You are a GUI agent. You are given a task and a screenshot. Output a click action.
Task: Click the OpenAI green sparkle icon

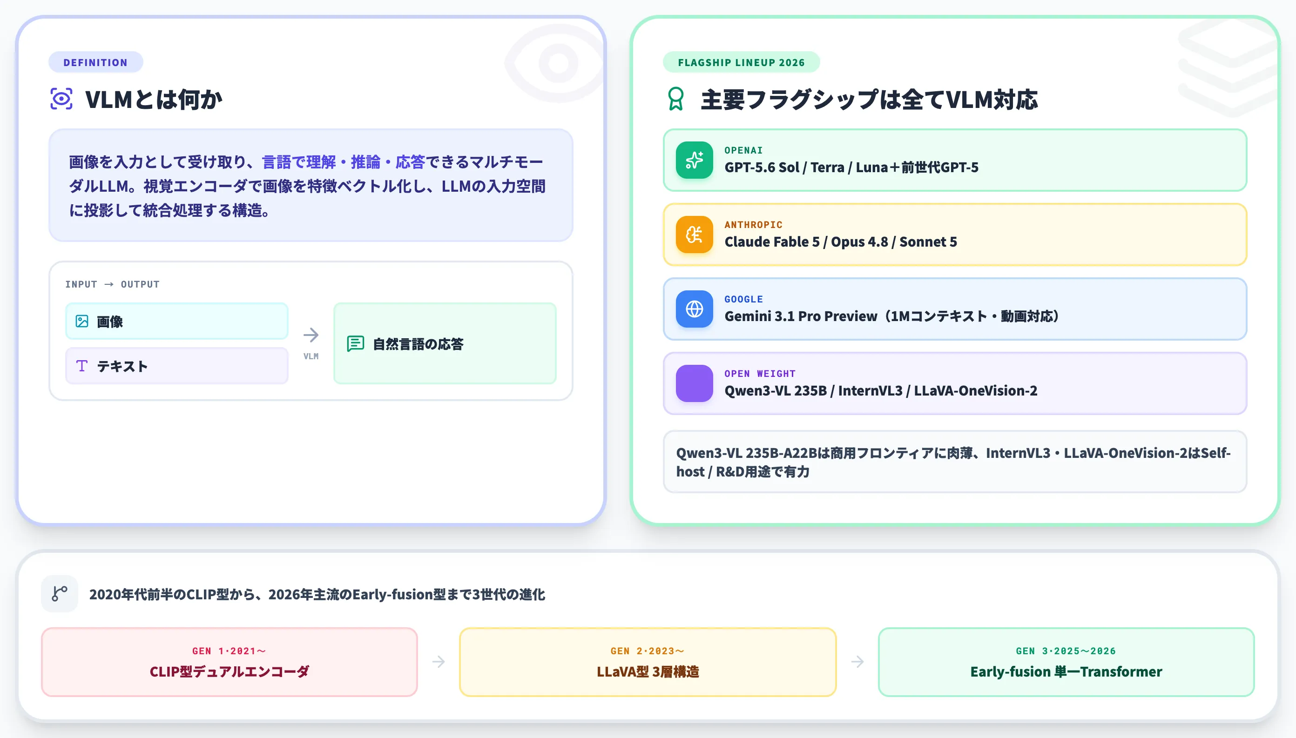coord(694,160)
